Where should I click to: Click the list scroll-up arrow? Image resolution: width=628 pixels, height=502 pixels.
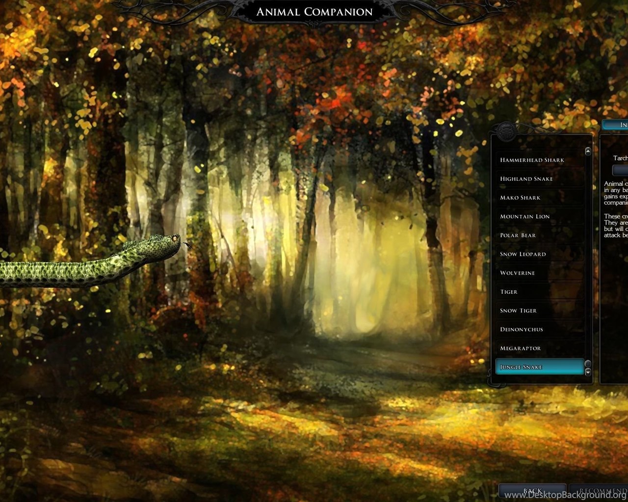[x=588, y=151]
